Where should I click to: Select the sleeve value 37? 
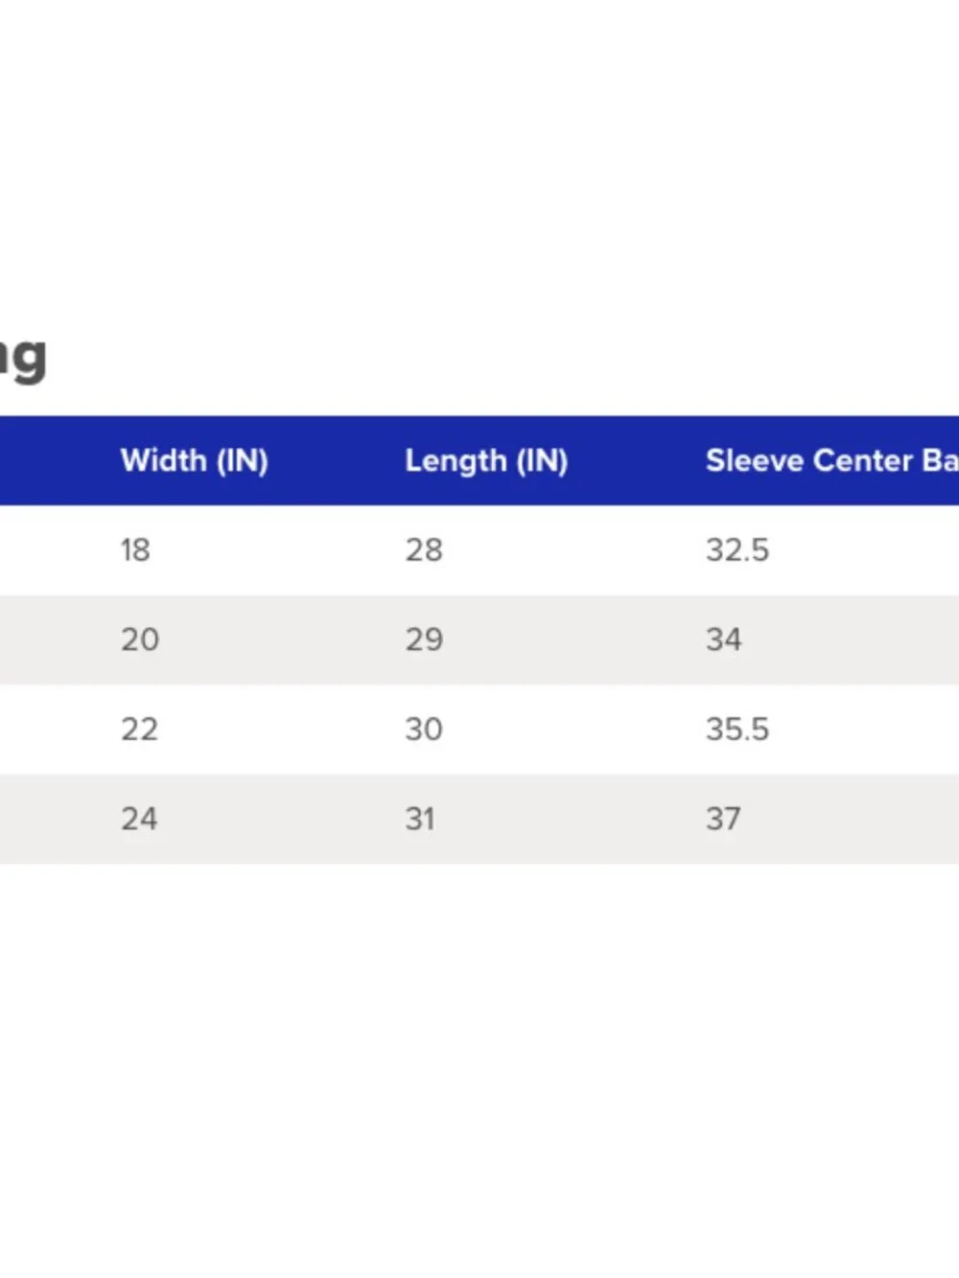723,819
